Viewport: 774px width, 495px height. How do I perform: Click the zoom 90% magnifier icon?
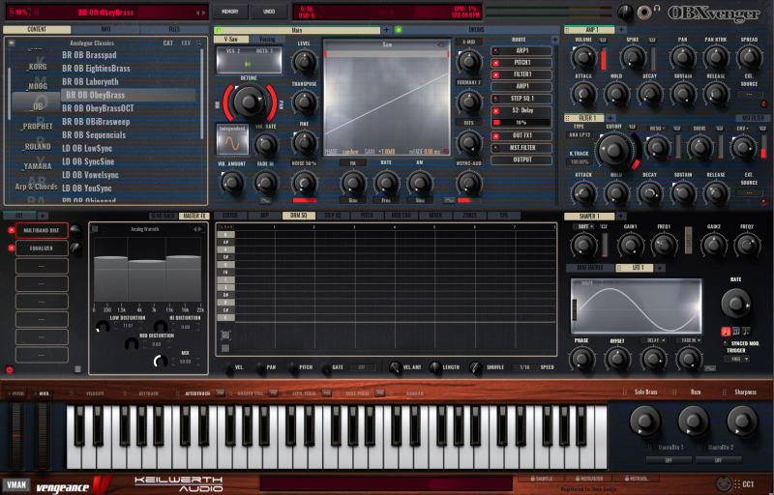(x=13, y=13)
